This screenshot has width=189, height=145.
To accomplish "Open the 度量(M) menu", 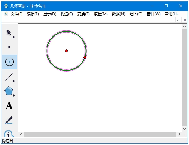I will (x=101, y=14).
